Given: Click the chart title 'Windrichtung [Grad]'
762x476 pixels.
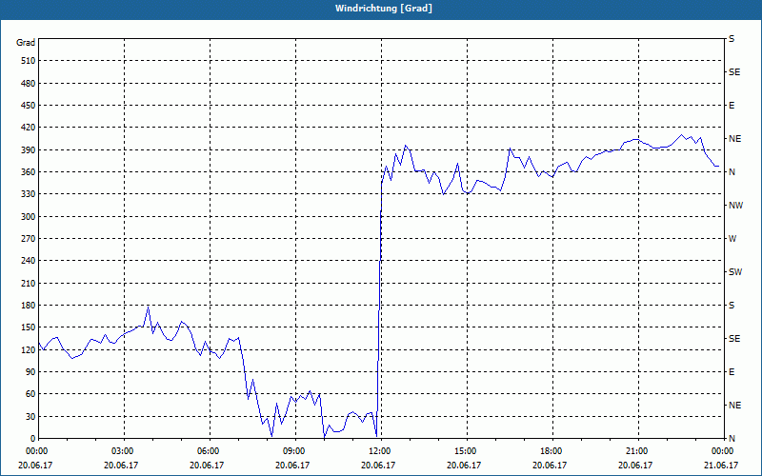Looking at the screenshot, I should tap(384, 9).
